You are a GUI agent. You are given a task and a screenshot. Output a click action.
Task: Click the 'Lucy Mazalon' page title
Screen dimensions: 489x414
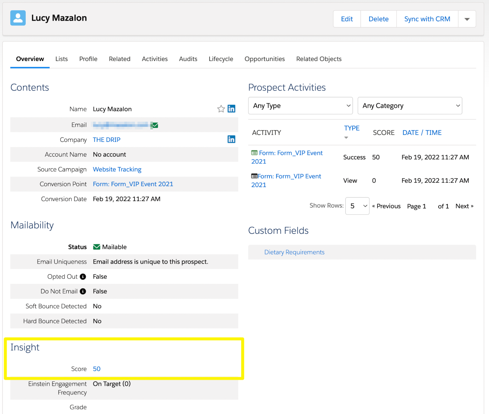[59, 18]
